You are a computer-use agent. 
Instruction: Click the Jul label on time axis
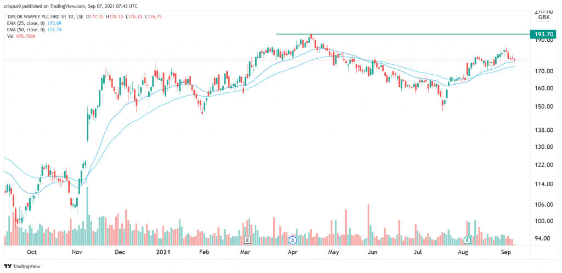coord(418,252)
